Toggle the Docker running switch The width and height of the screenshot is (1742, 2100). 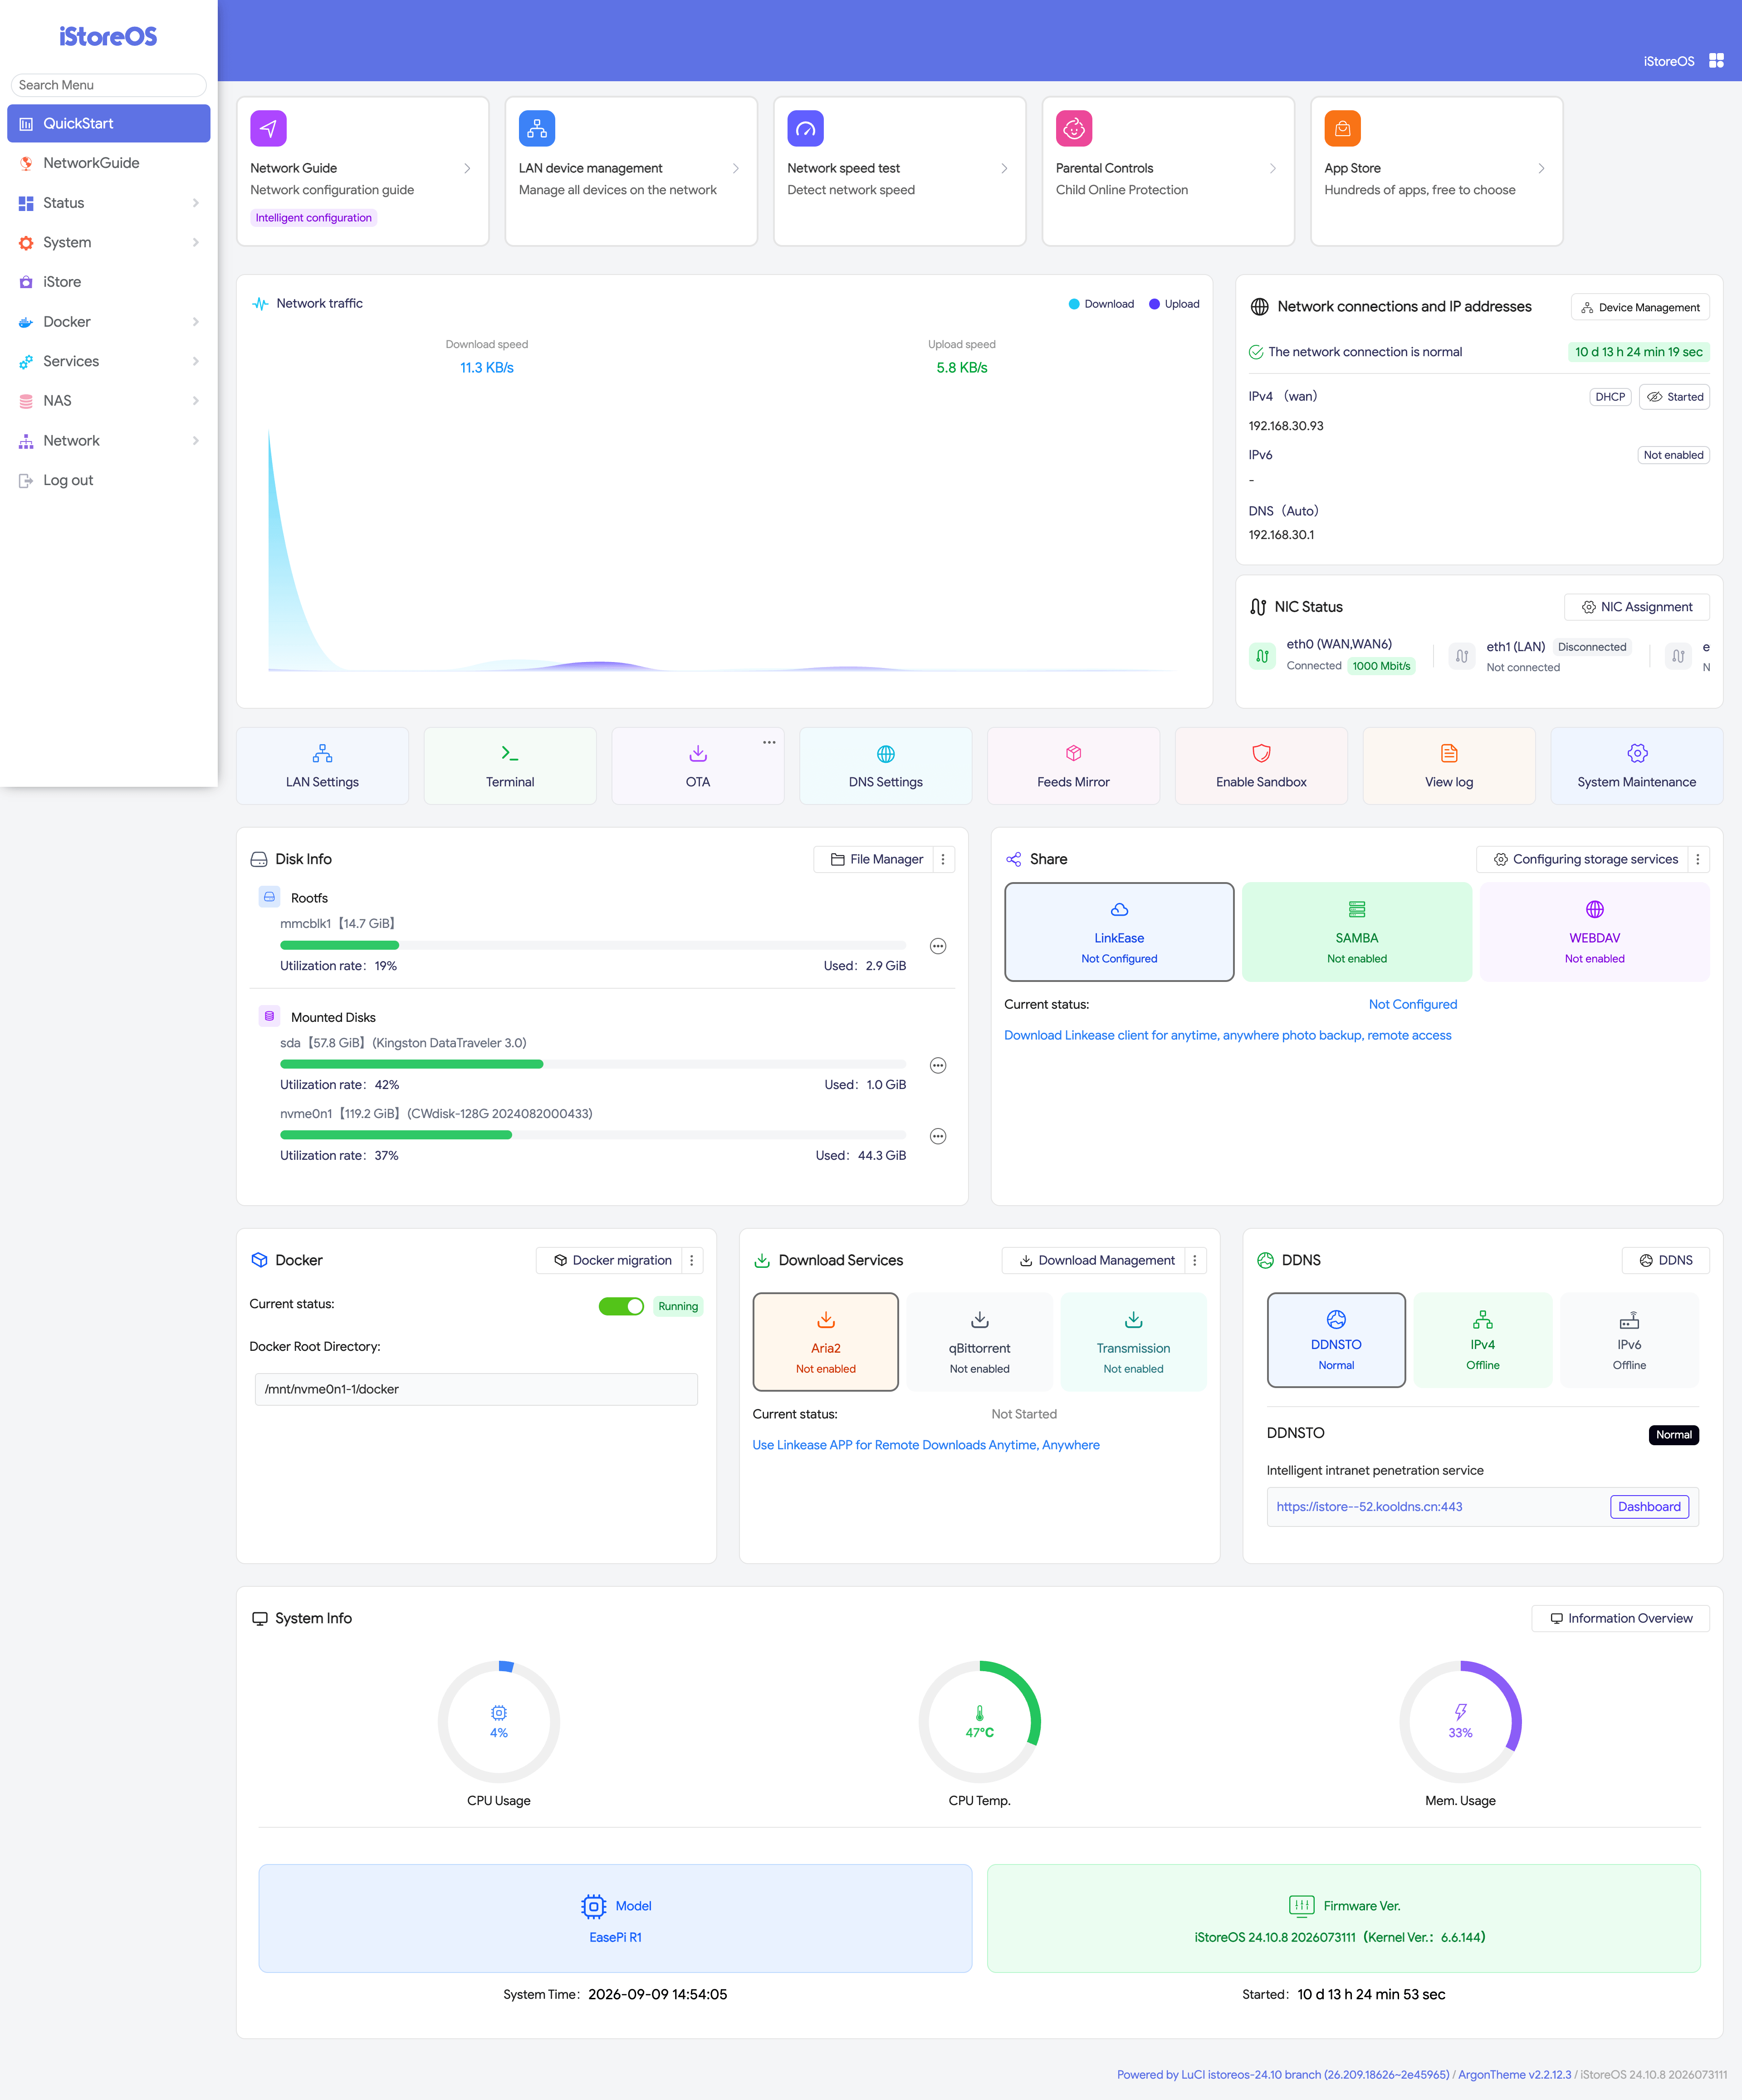(x=621, y=1306)
